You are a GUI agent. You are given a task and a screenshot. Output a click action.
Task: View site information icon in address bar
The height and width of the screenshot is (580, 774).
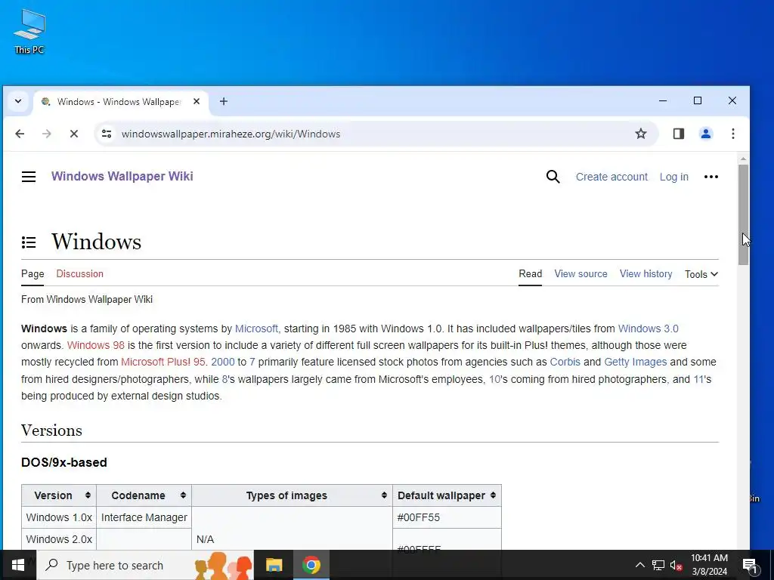coord(107,134)
